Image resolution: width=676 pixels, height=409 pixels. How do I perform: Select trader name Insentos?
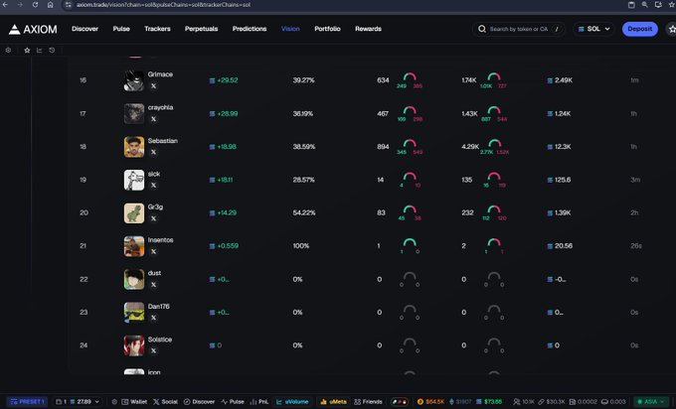(160, 240)
